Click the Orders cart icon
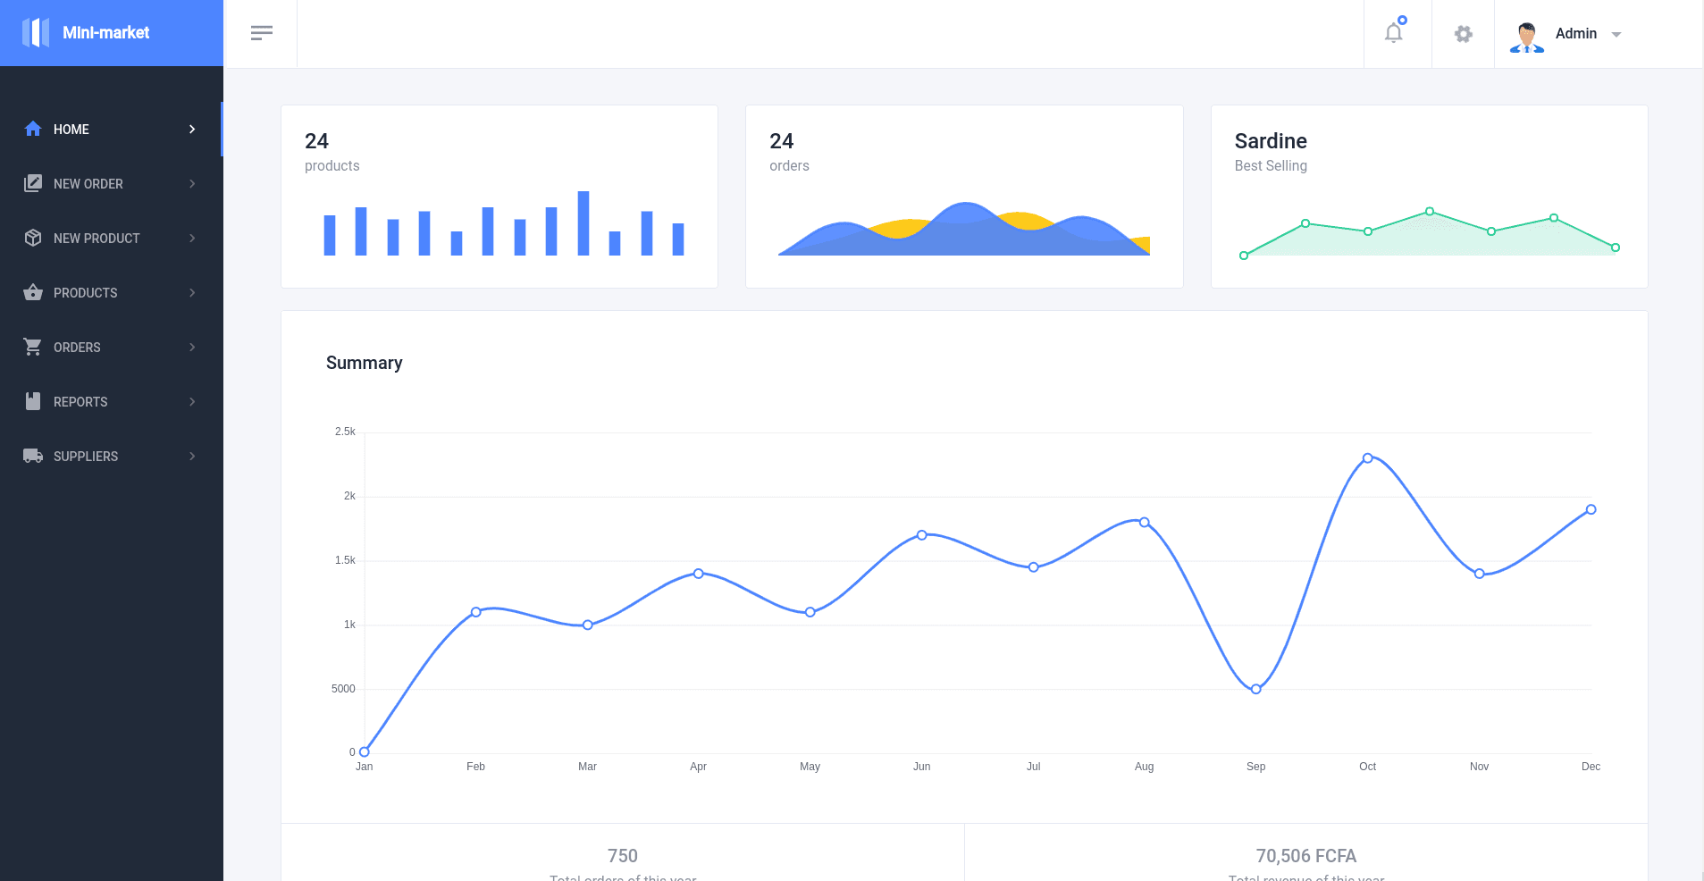Viewport: 1704px width, 881px height. (x=33, y=347)
